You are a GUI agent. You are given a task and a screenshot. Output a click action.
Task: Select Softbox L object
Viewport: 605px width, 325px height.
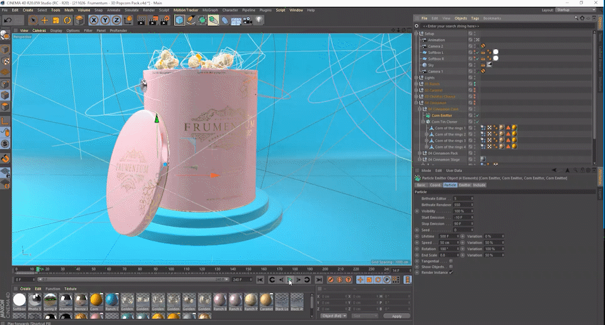click(435, 52)
